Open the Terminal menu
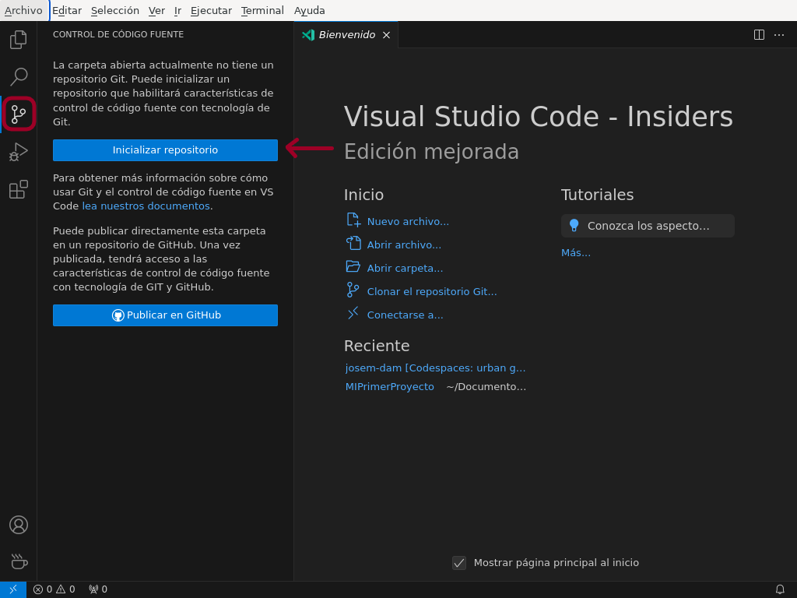 tap(262, 11)
